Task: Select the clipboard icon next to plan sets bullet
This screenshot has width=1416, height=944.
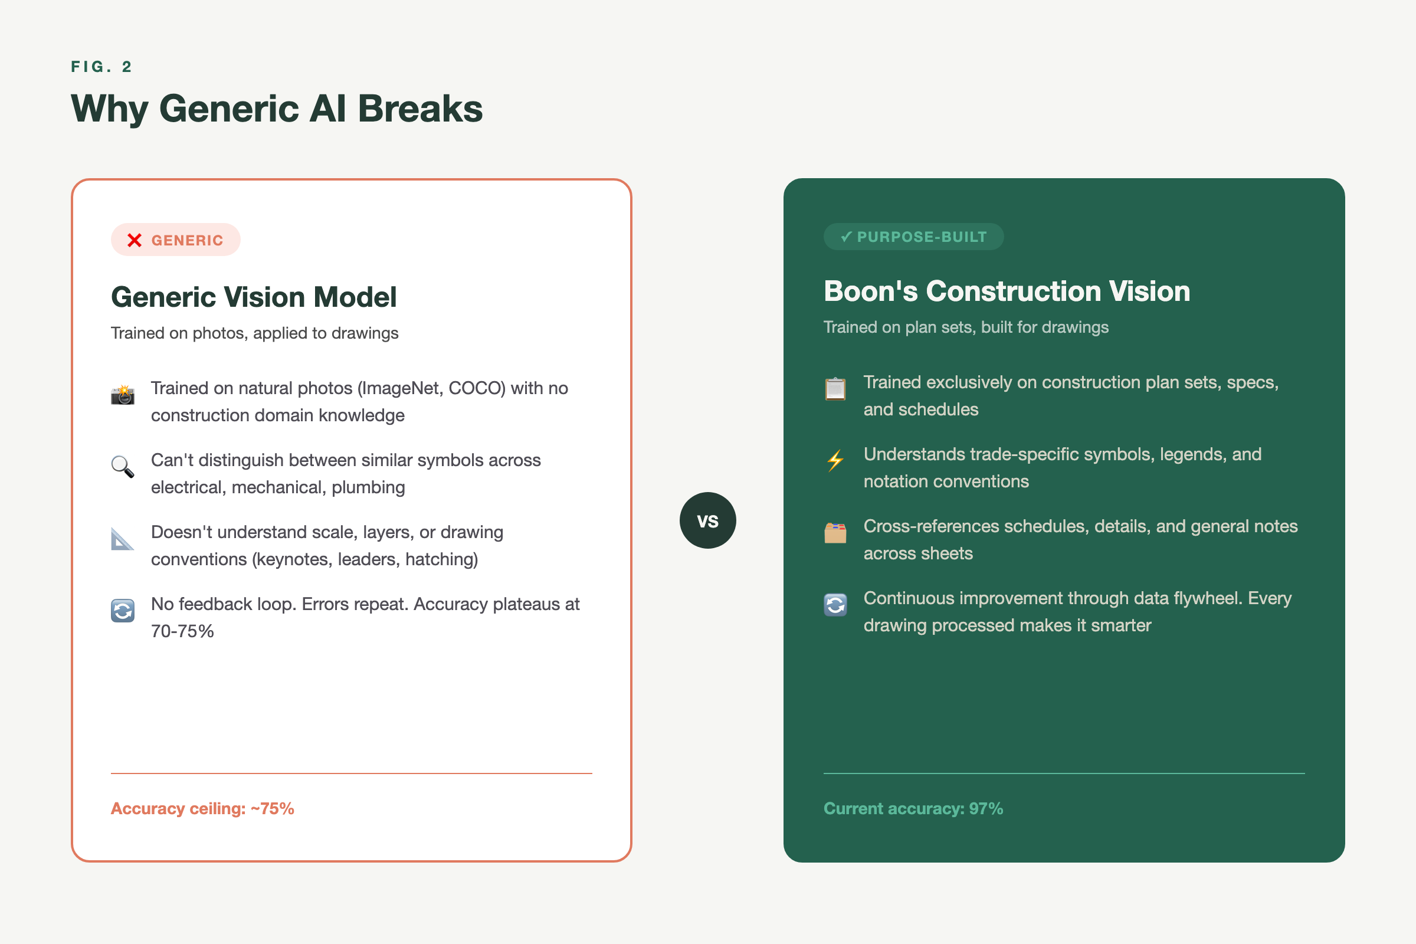Action: tap(835, 389)
